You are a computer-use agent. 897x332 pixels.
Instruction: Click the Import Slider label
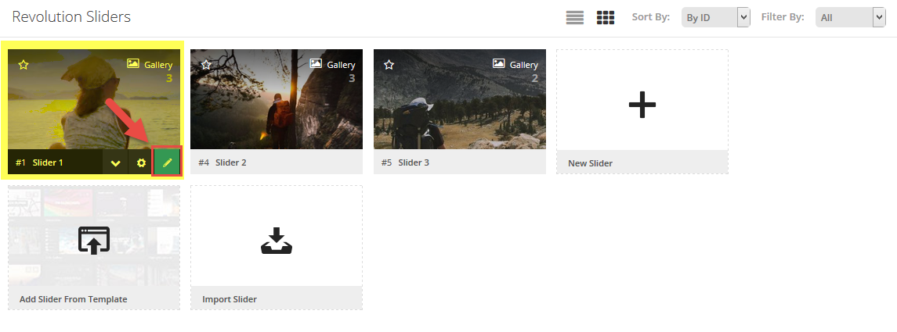tap(230, 299)
